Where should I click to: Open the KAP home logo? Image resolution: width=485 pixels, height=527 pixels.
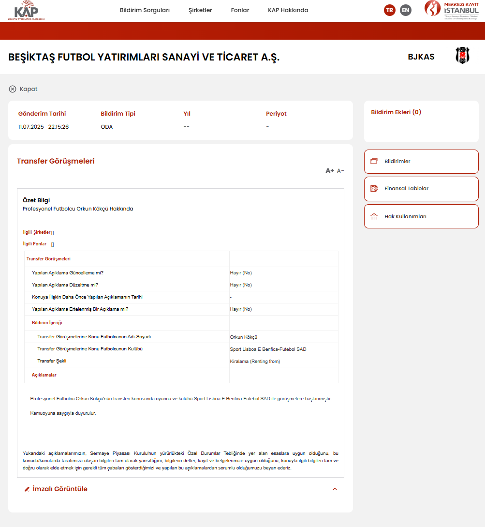(26, 11)
